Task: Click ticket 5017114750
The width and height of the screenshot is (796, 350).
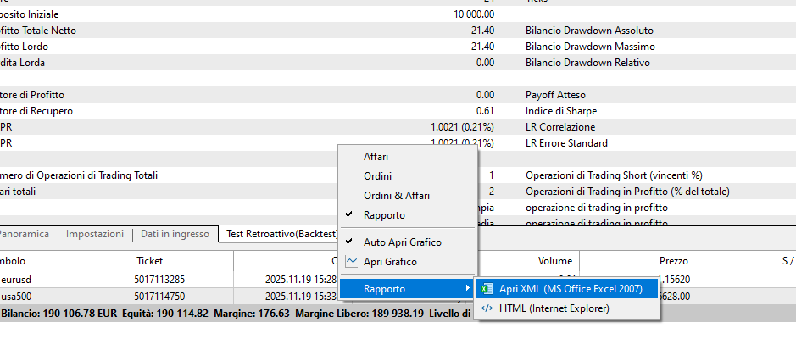Action: coord(159,297)
